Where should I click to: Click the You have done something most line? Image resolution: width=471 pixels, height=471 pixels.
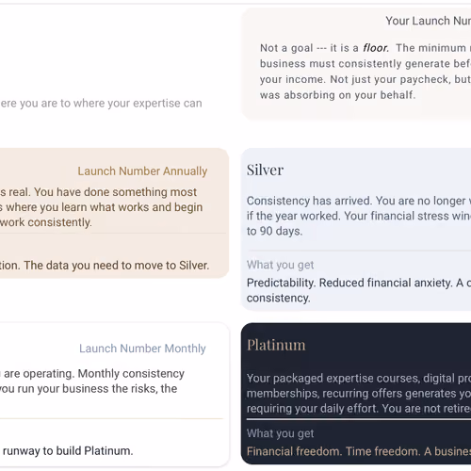click(98, 192)
